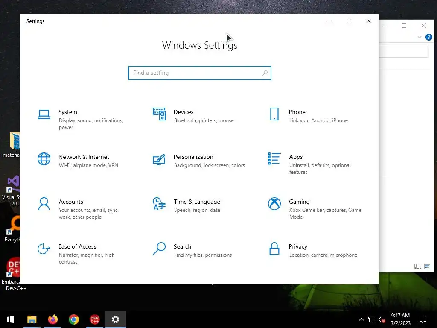Click the muted volume tray icon
Image resolution: width=437 pixels, height=328 pixels.
coord(382,319)
